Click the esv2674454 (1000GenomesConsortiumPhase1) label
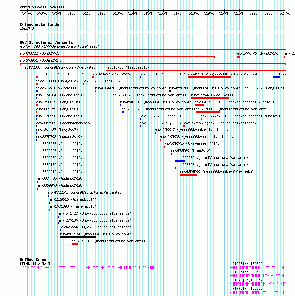 pos(240,116)
